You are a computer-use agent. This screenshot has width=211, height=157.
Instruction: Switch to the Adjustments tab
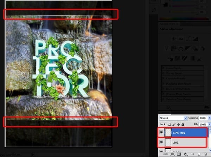coord(169,24)
